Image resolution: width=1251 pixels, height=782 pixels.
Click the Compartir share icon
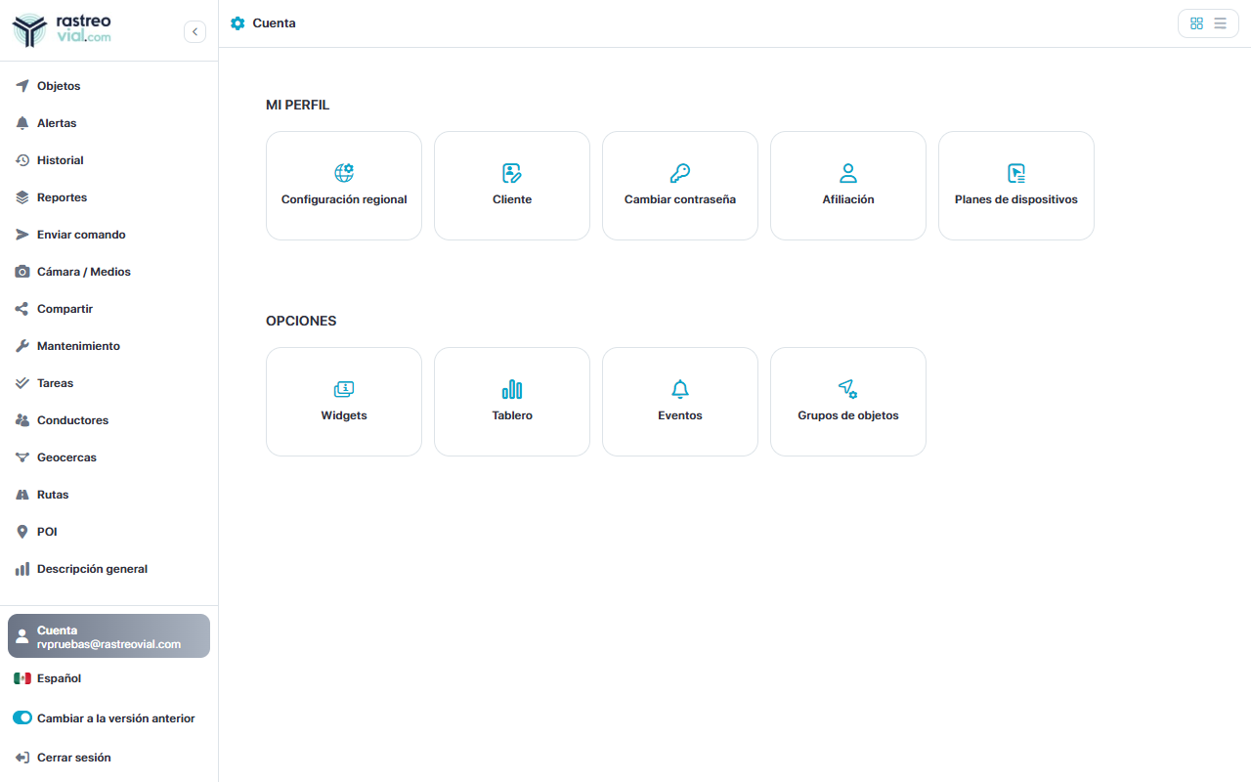click(22, 309)
